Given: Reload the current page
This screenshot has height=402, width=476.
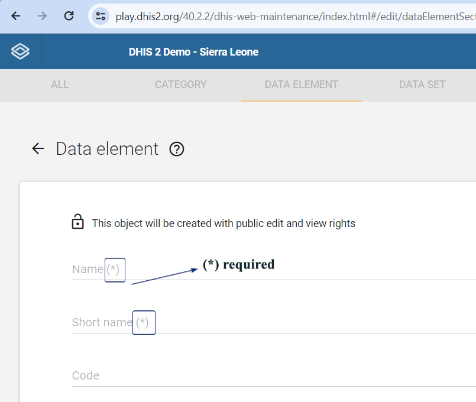Looking at the screenshot, I should tap(69, 16).
